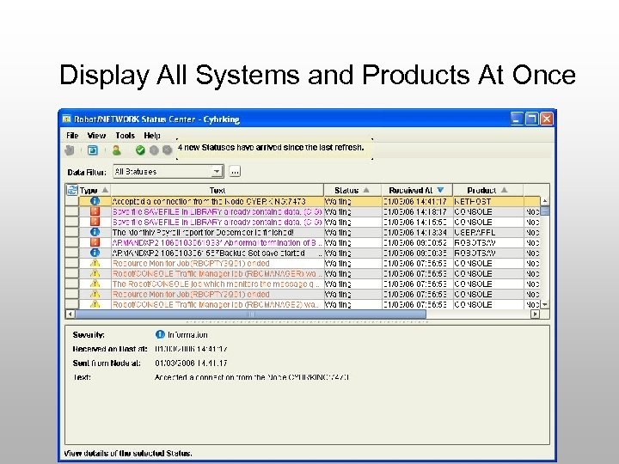619x464 pixels.
Task: Click the info icon of the Accepted a connection row
Action: (x=95, y=201)
